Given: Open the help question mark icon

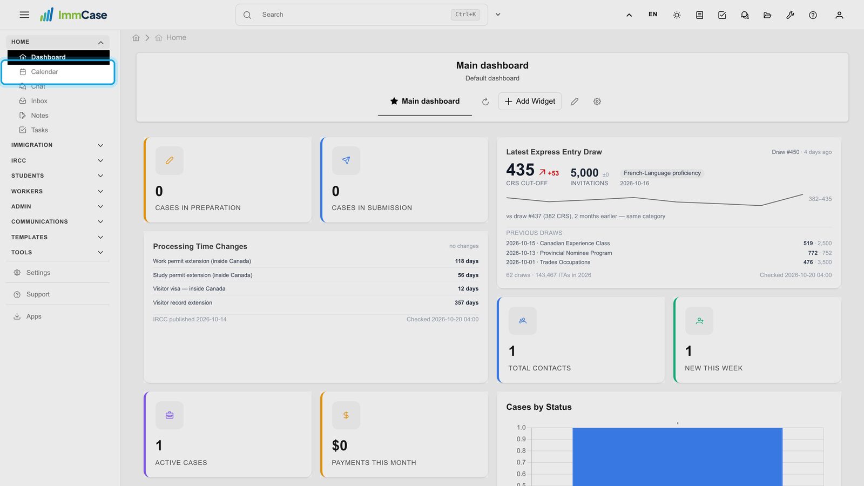Looking at the screenshot, I should click(x=813, y=15).
